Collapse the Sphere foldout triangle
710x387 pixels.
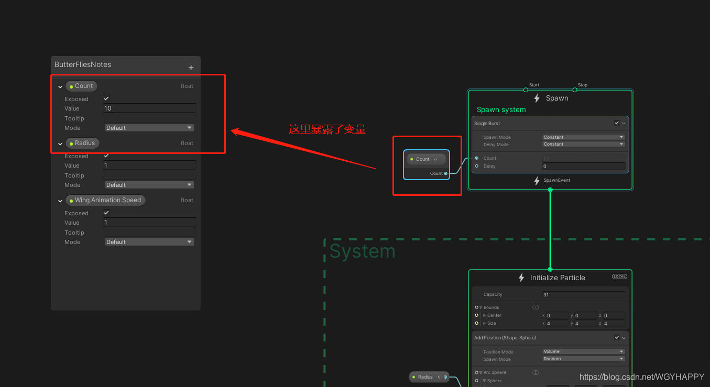pos(485,381)
